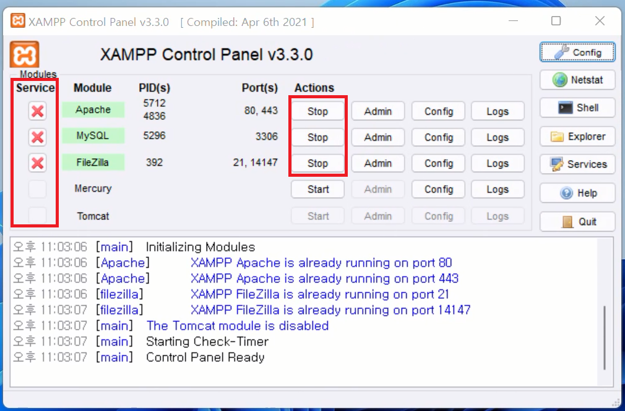The image size is (625, 411).
Task: Click FileZilla PID 392
Action: [x=154, y=163]
